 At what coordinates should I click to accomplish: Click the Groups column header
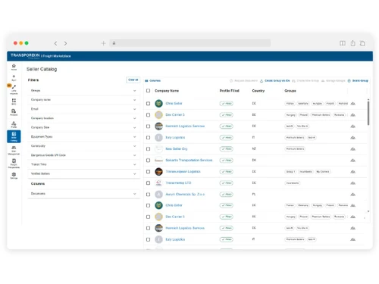[290, 91]
